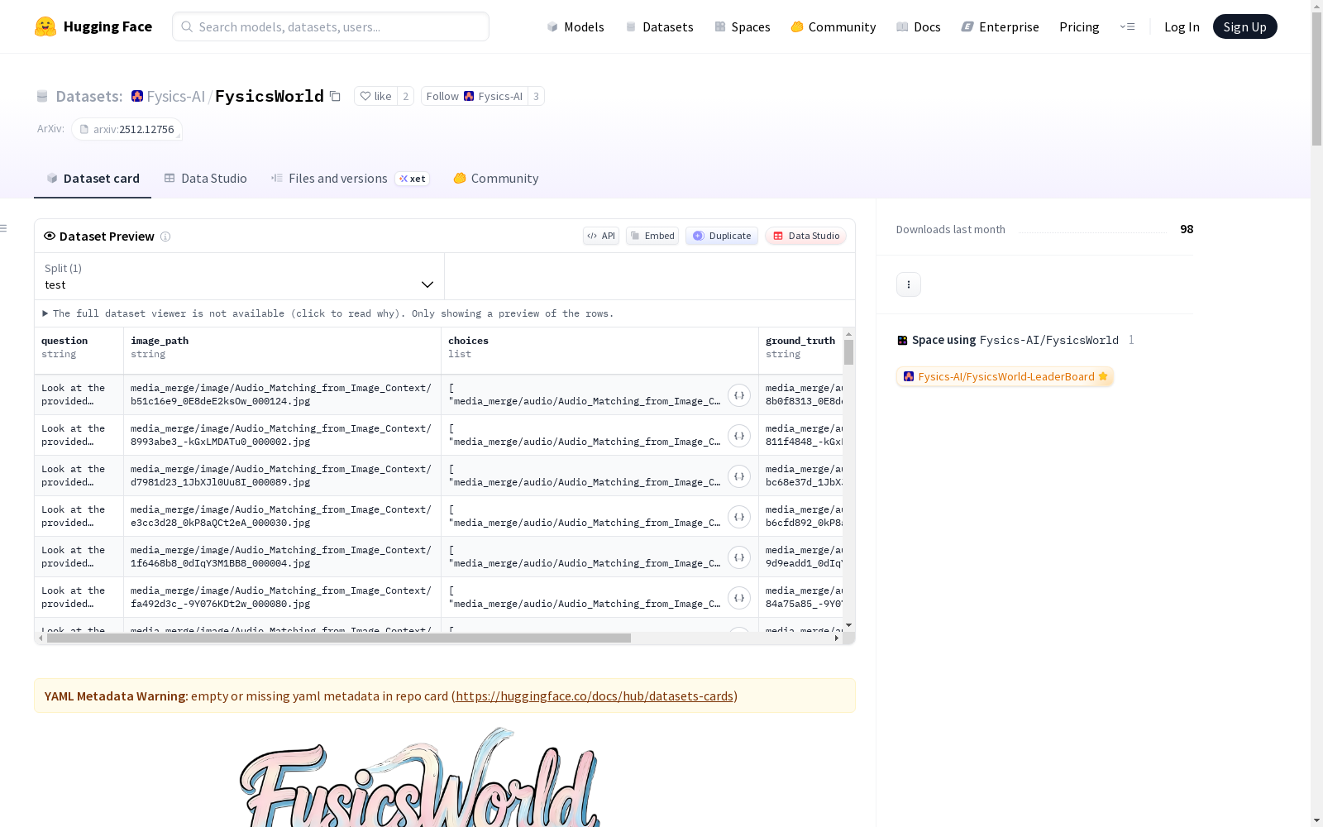This screenshot has width=1323, height=827.
Task: Click the Downloads last month value 98
Action: tap(1187, 229)
